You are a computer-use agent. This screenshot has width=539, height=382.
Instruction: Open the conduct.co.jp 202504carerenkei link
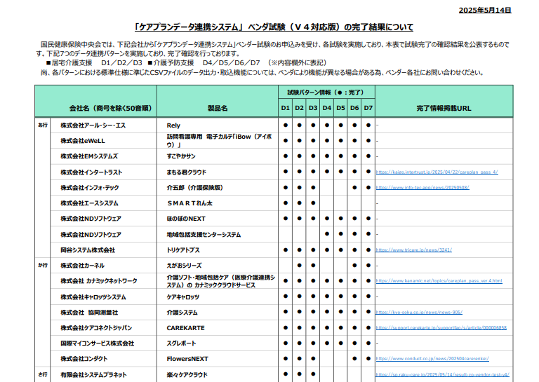[x=432, y=359]
